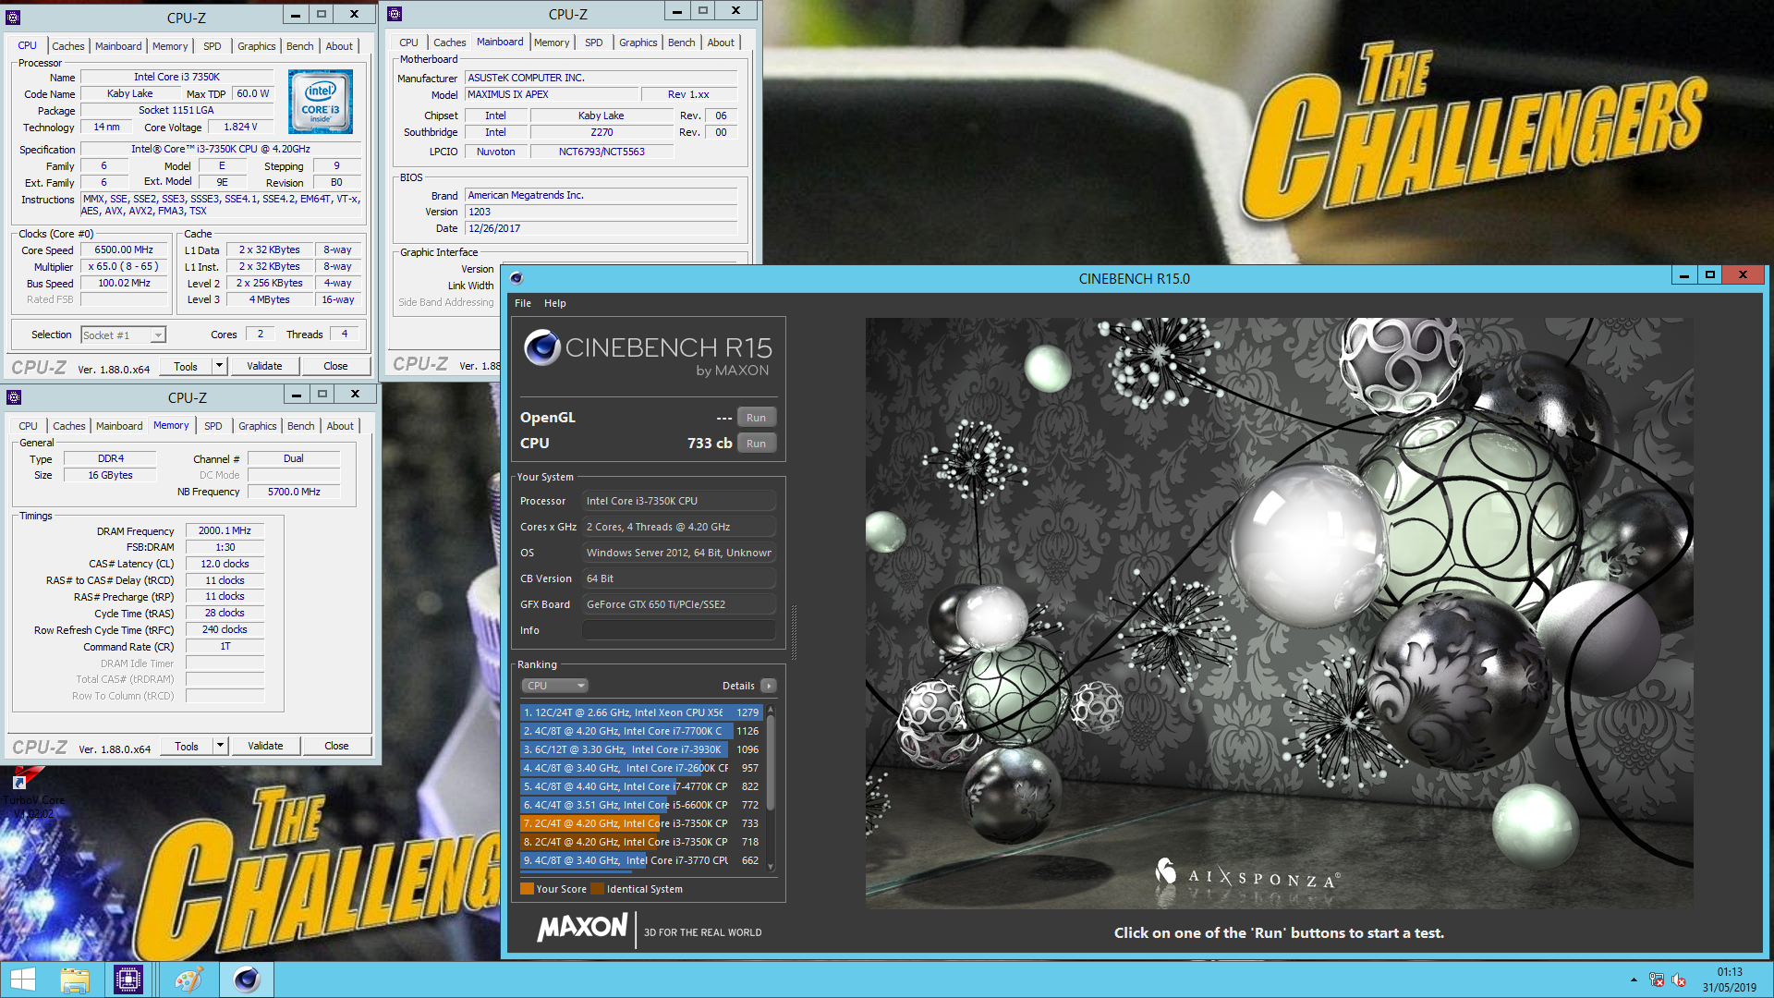Click the Intel Core i3 inside logo

pos(320,102)
